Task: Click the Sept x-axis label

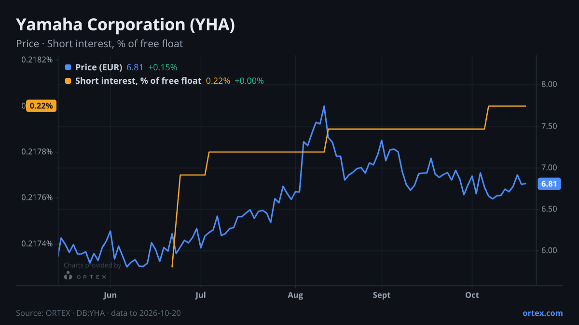Action: [x=382, y=295]
